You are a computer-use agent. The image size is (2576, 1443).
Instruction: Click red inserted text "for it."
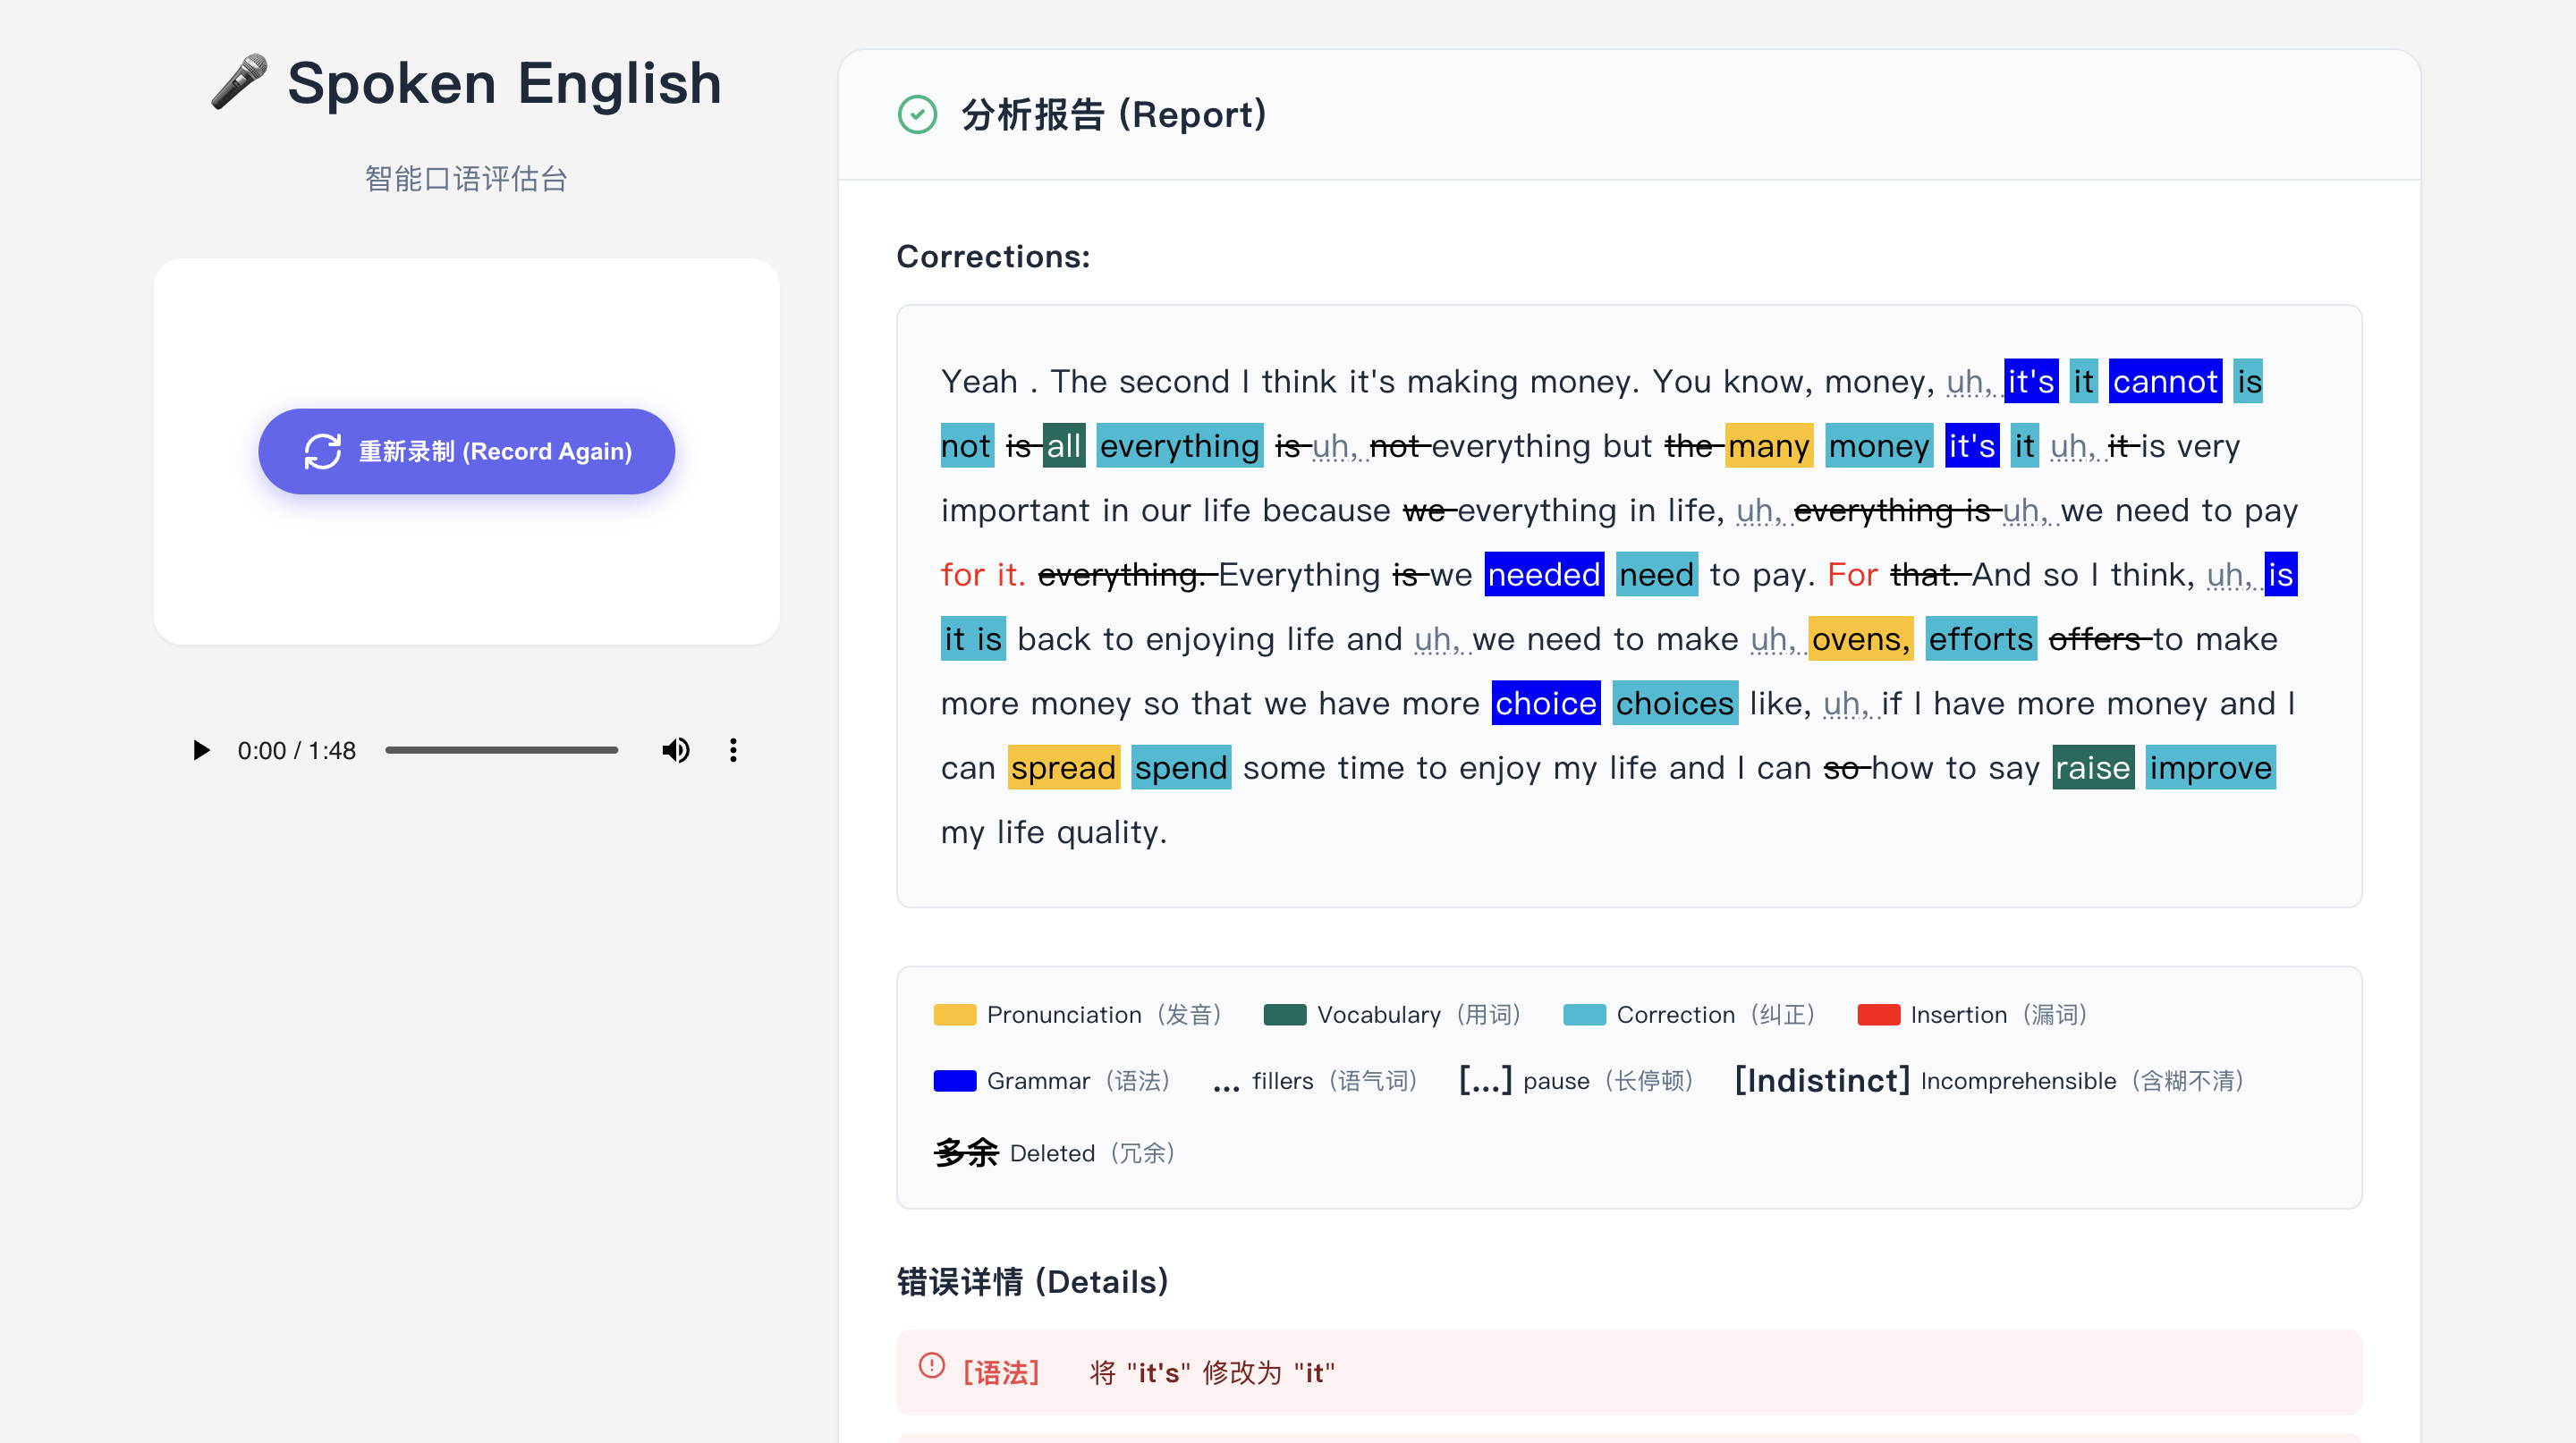983,574
